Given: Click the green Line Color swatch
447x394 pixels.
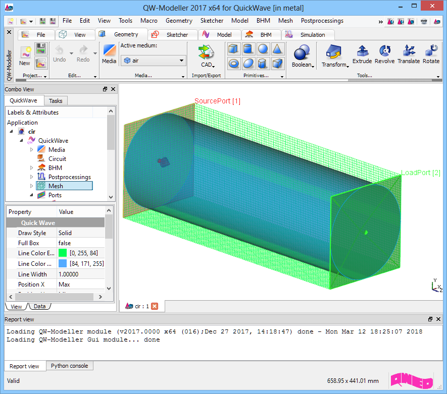Looking at the screenshot, I should [x=63, y=253].
